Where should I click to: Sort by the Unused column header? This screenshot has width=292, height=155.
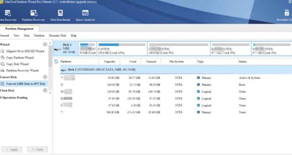[151, 61]
